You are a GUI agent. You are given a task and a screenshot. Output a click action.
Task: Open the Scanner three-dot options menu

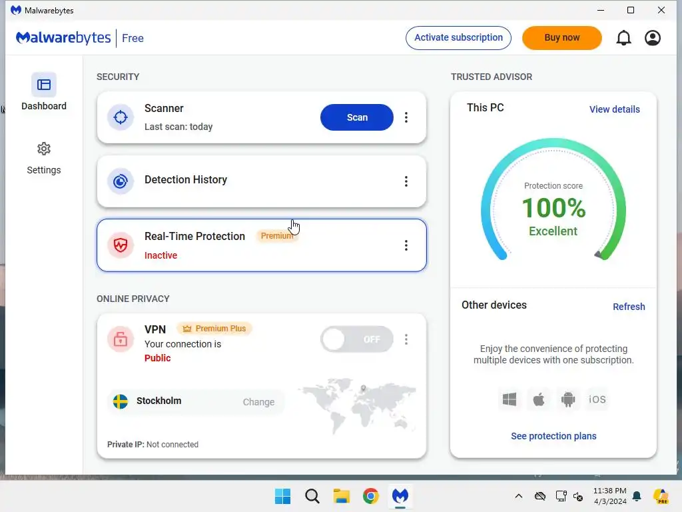tap(406, 117)
